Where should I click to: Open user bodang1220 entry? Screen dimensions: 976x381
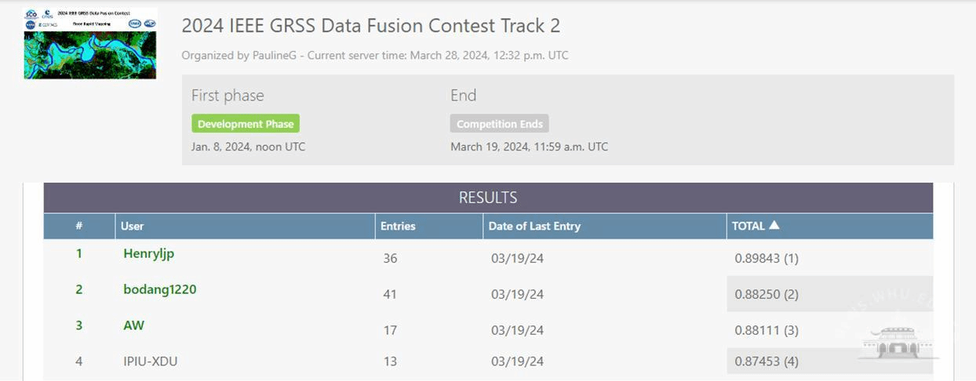pos(159,289)
